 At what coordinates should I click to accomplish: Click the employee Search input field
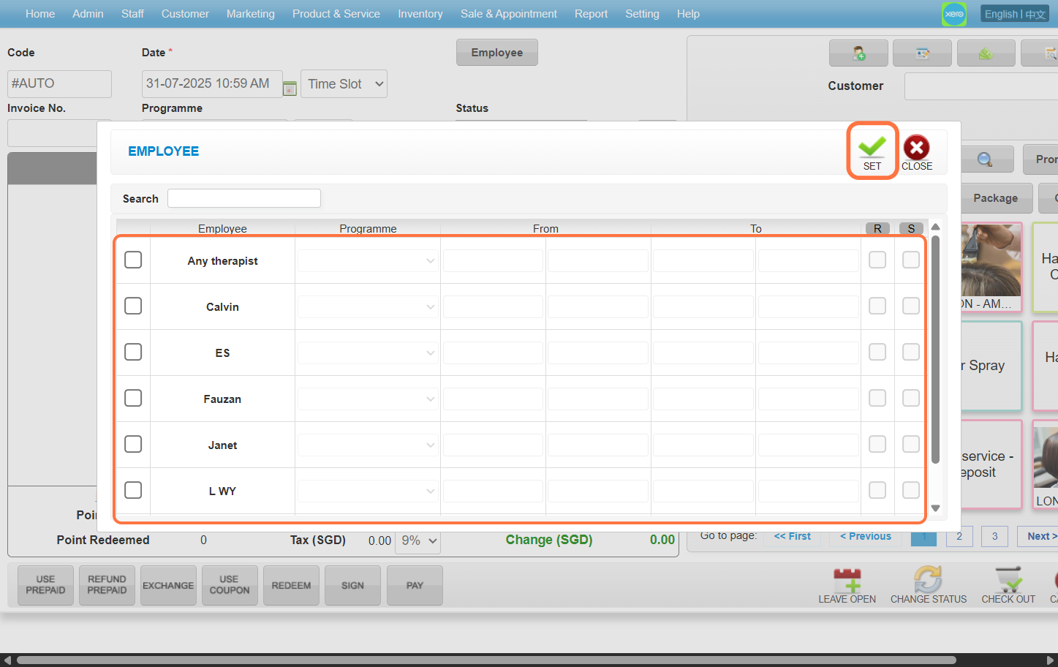[x=243, y=198]
